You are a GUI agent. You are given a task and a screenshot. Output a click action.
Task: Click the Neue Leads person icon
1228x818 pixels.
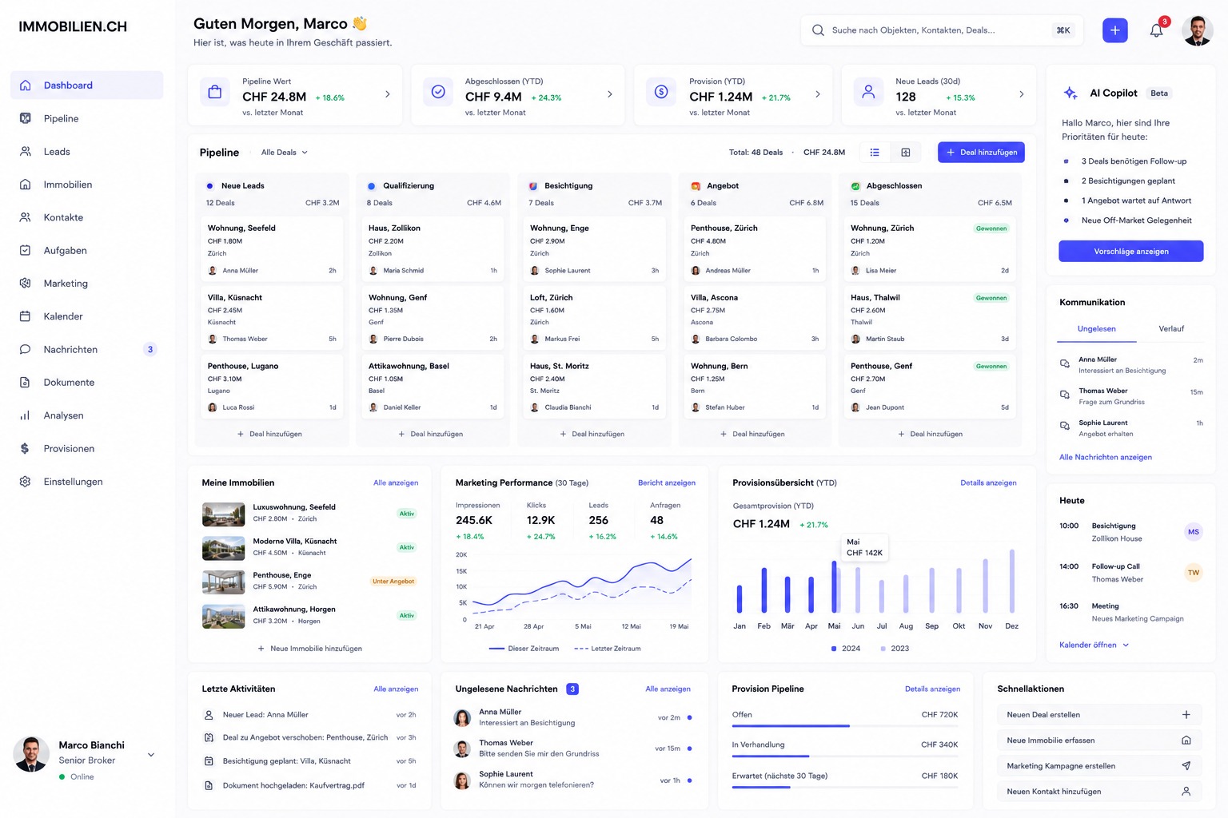[x=868, y=92]
